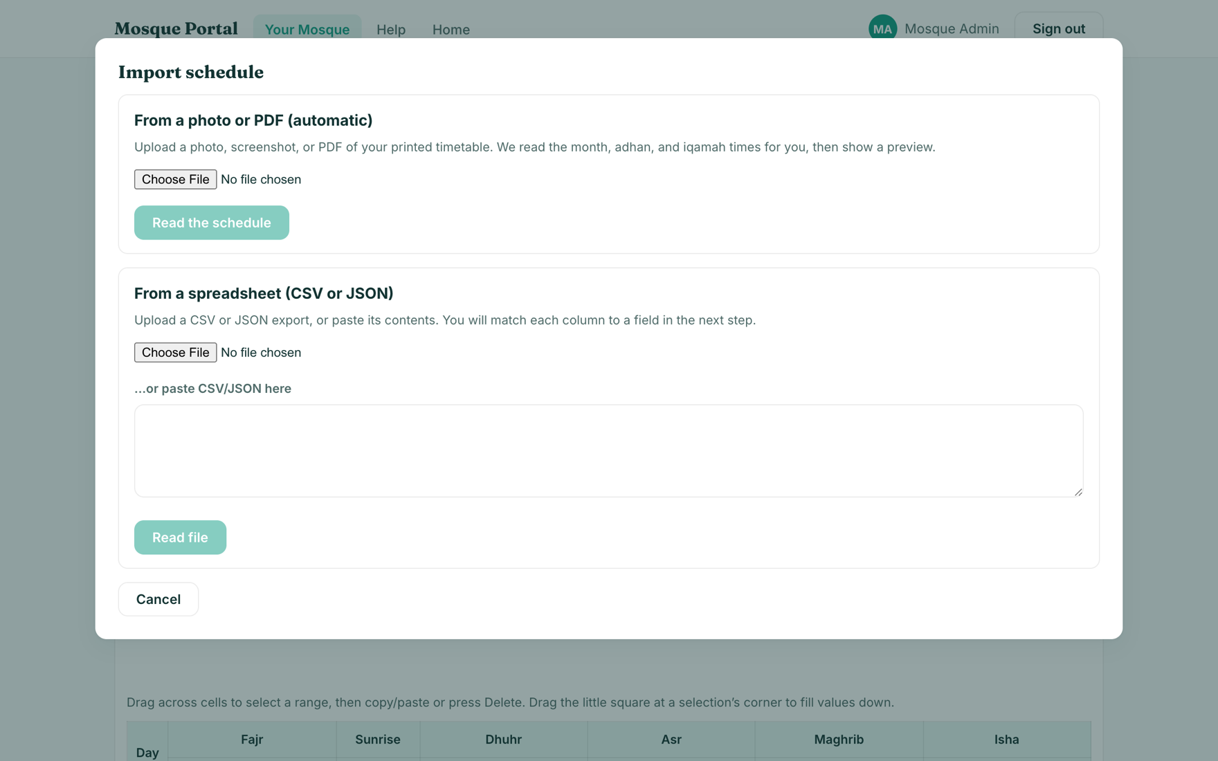This screenshot has height=761, width=1218.
Task: Click the MA user avatar icon
Action: click(x=882, y=28)
